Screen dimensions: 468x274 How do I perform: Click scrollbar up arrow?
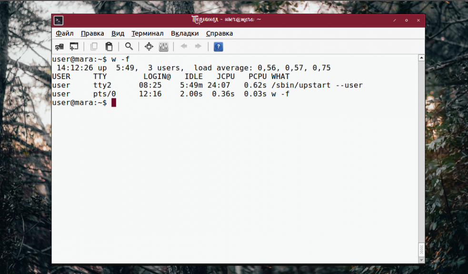click(x=421, y=58)
